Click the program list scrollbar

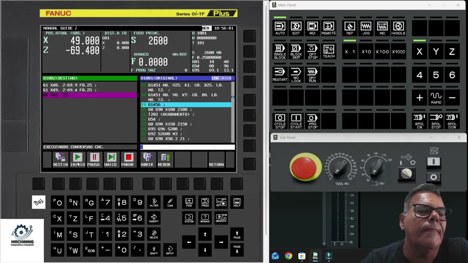(233, 112)
